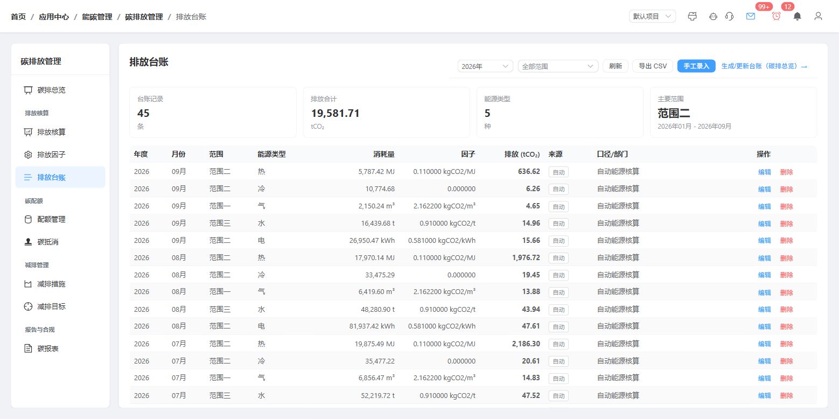The width and height of the screenshot is (839, 419).
Task: Click the 台账记录 card value 45
Action: tap(143, 113)
